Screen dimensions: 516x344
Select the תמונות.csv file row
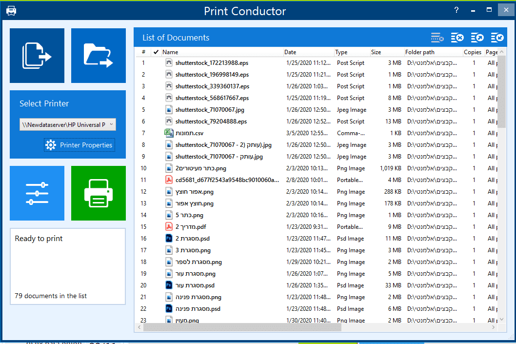[x=189, y=133]
